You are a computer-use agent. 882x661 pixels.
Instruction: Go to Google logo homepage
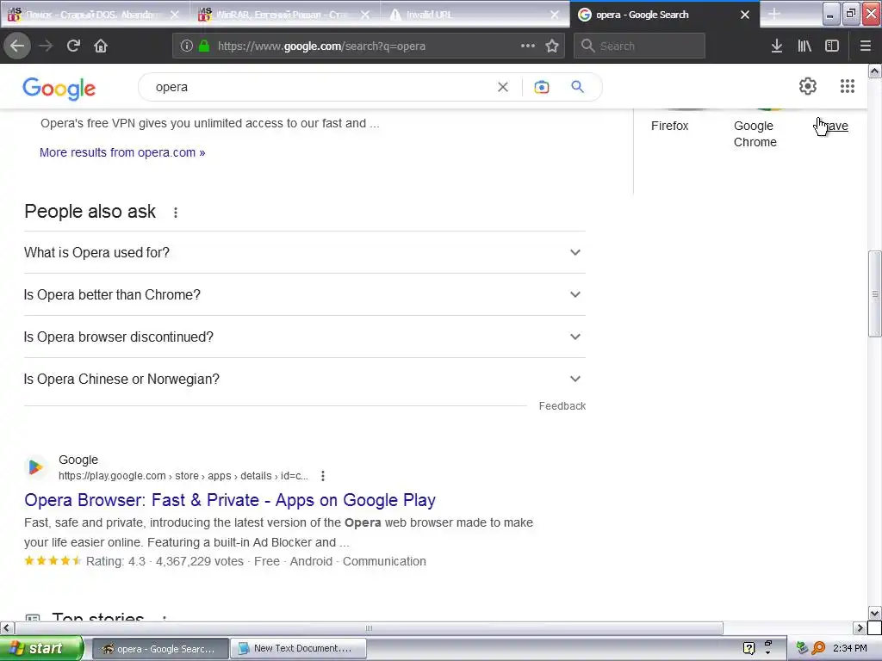pos(59,89)
